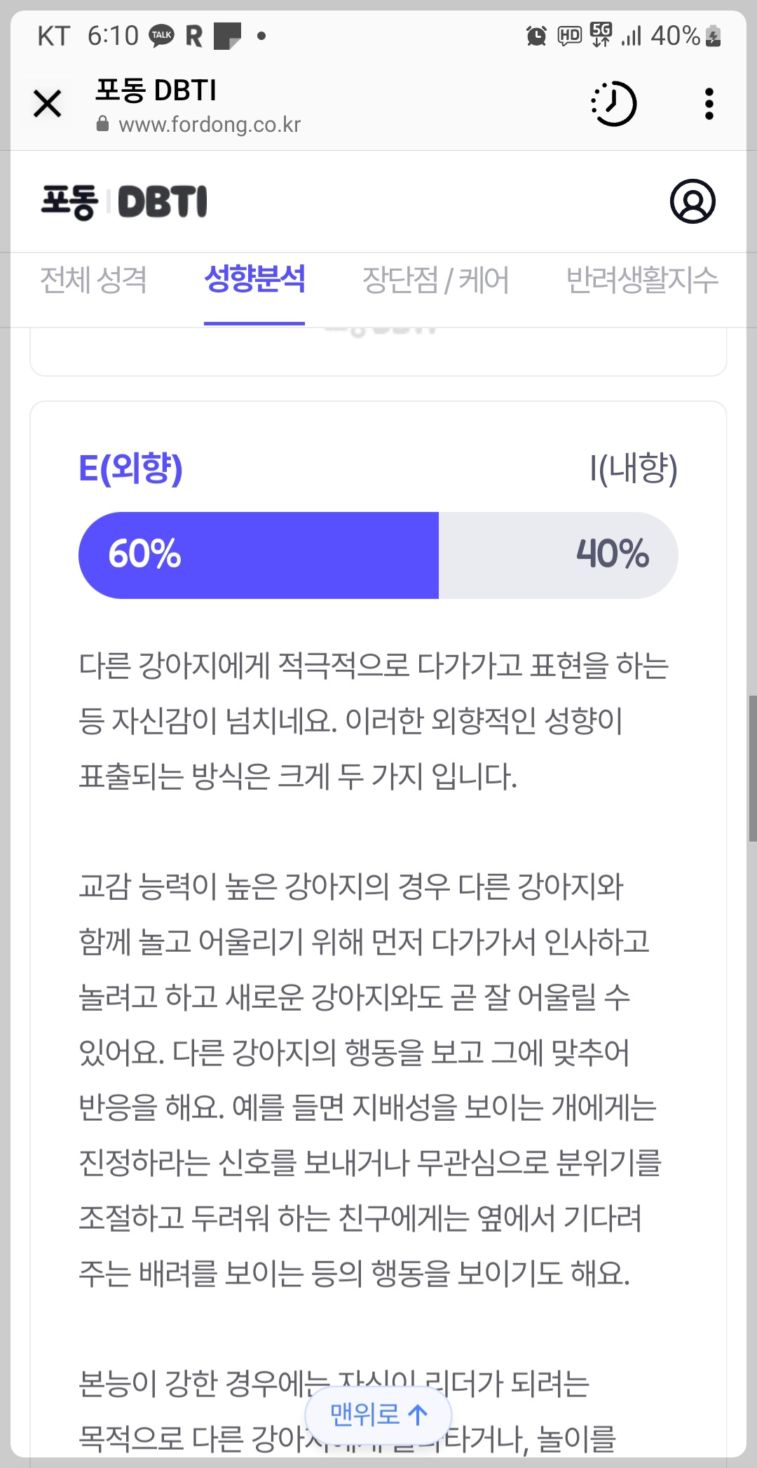Tap the 맨위로 scroll-to-top button
Viewport: 757px width, 1468px height.
point(378,1415)
